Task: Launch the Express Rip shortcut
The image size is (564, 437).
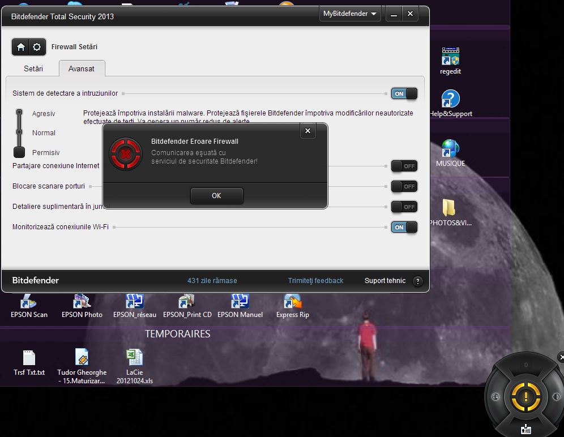Action: tap(292, 306)
